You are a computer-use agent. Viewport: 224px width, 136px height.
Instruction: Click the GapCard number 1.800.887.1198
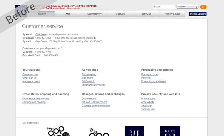(x=43, y=52)
